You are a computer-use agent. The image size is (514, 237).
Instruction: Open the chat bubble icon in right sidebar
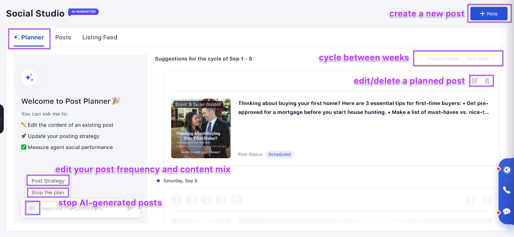pos(506,211)
